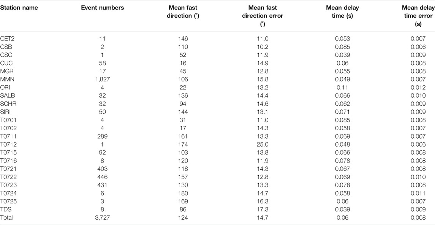The image size is (435, 225).
Task: Click the Mean fast direction header
Action: pos(183,12)
